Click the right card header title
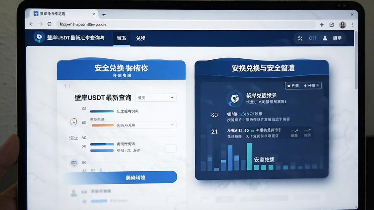The height and width of the screenshot is (210, 374). 263,68
